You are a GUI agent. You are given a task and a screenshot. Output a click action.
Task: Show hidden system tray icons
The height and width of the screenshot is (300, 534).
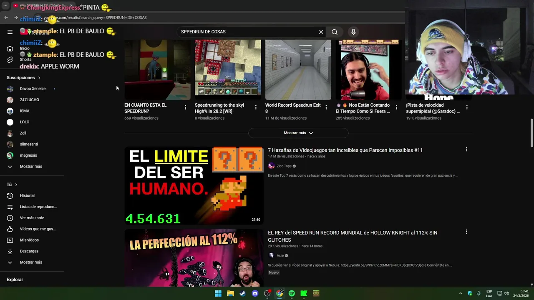pyautogui.click(x=461, y=293)
